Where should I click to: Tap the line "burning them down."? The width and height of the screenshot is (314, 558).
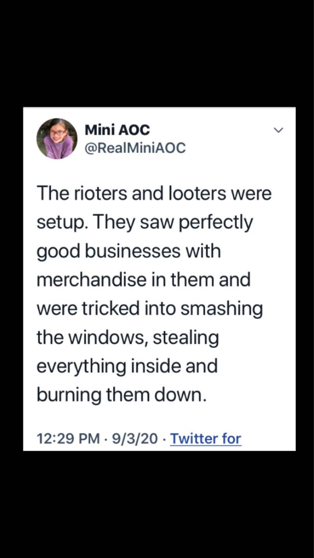(121, 396)
